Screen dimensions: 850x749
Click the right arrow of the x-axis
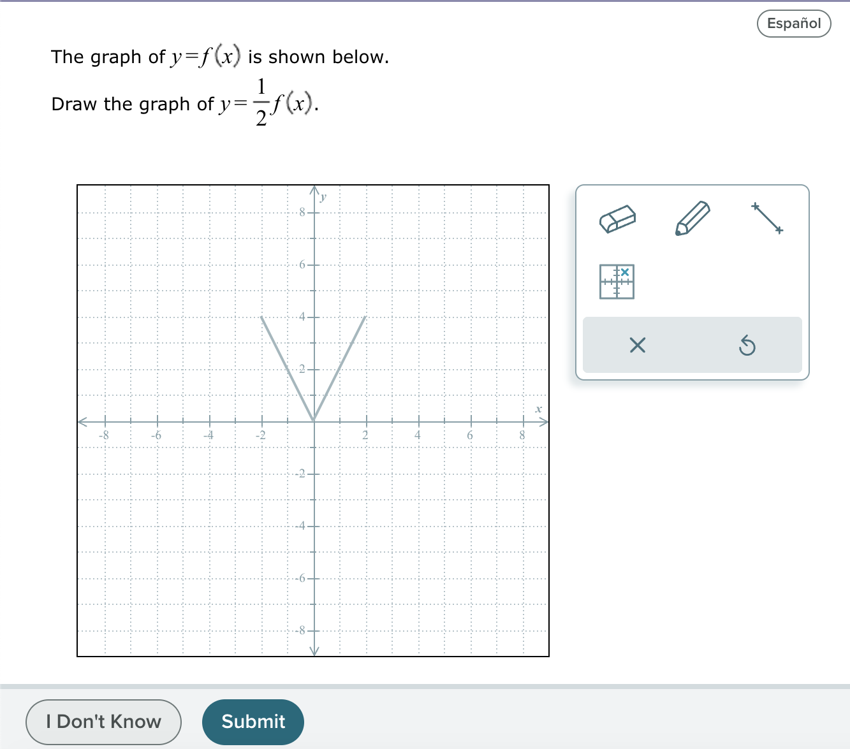pyautogui.click(x=545, y=421)
